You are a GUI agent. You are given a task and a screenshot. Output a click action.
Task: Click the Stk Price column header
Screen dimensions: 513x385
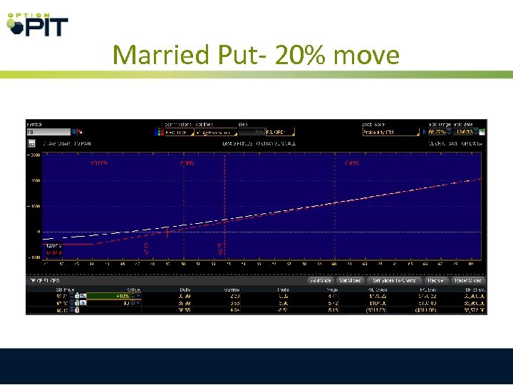click(x=66, y=289)
